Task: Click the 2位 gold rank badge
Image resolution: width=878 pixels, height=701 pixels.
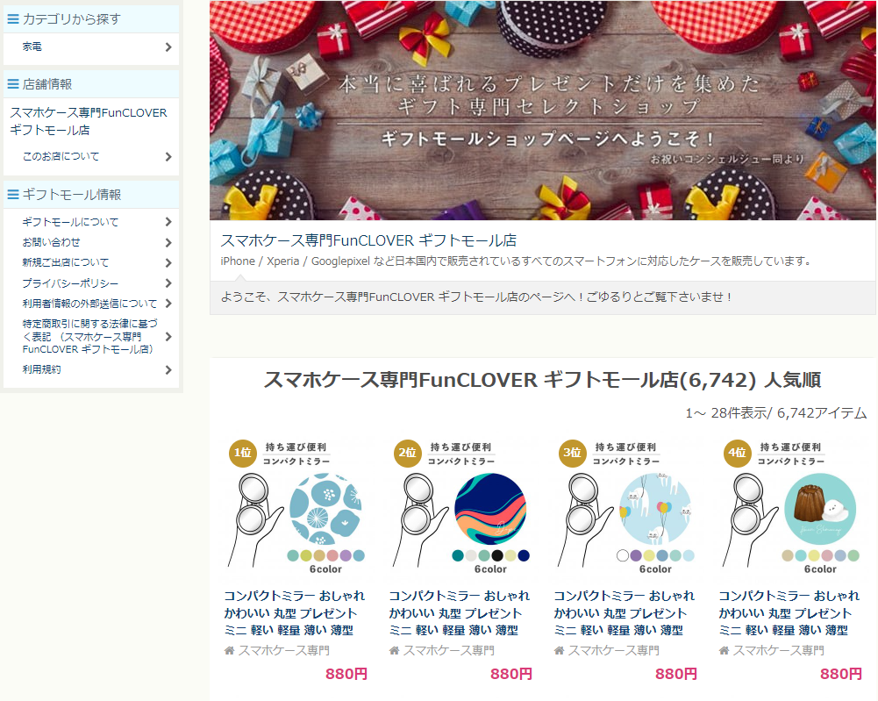Action: pos(408,453)
